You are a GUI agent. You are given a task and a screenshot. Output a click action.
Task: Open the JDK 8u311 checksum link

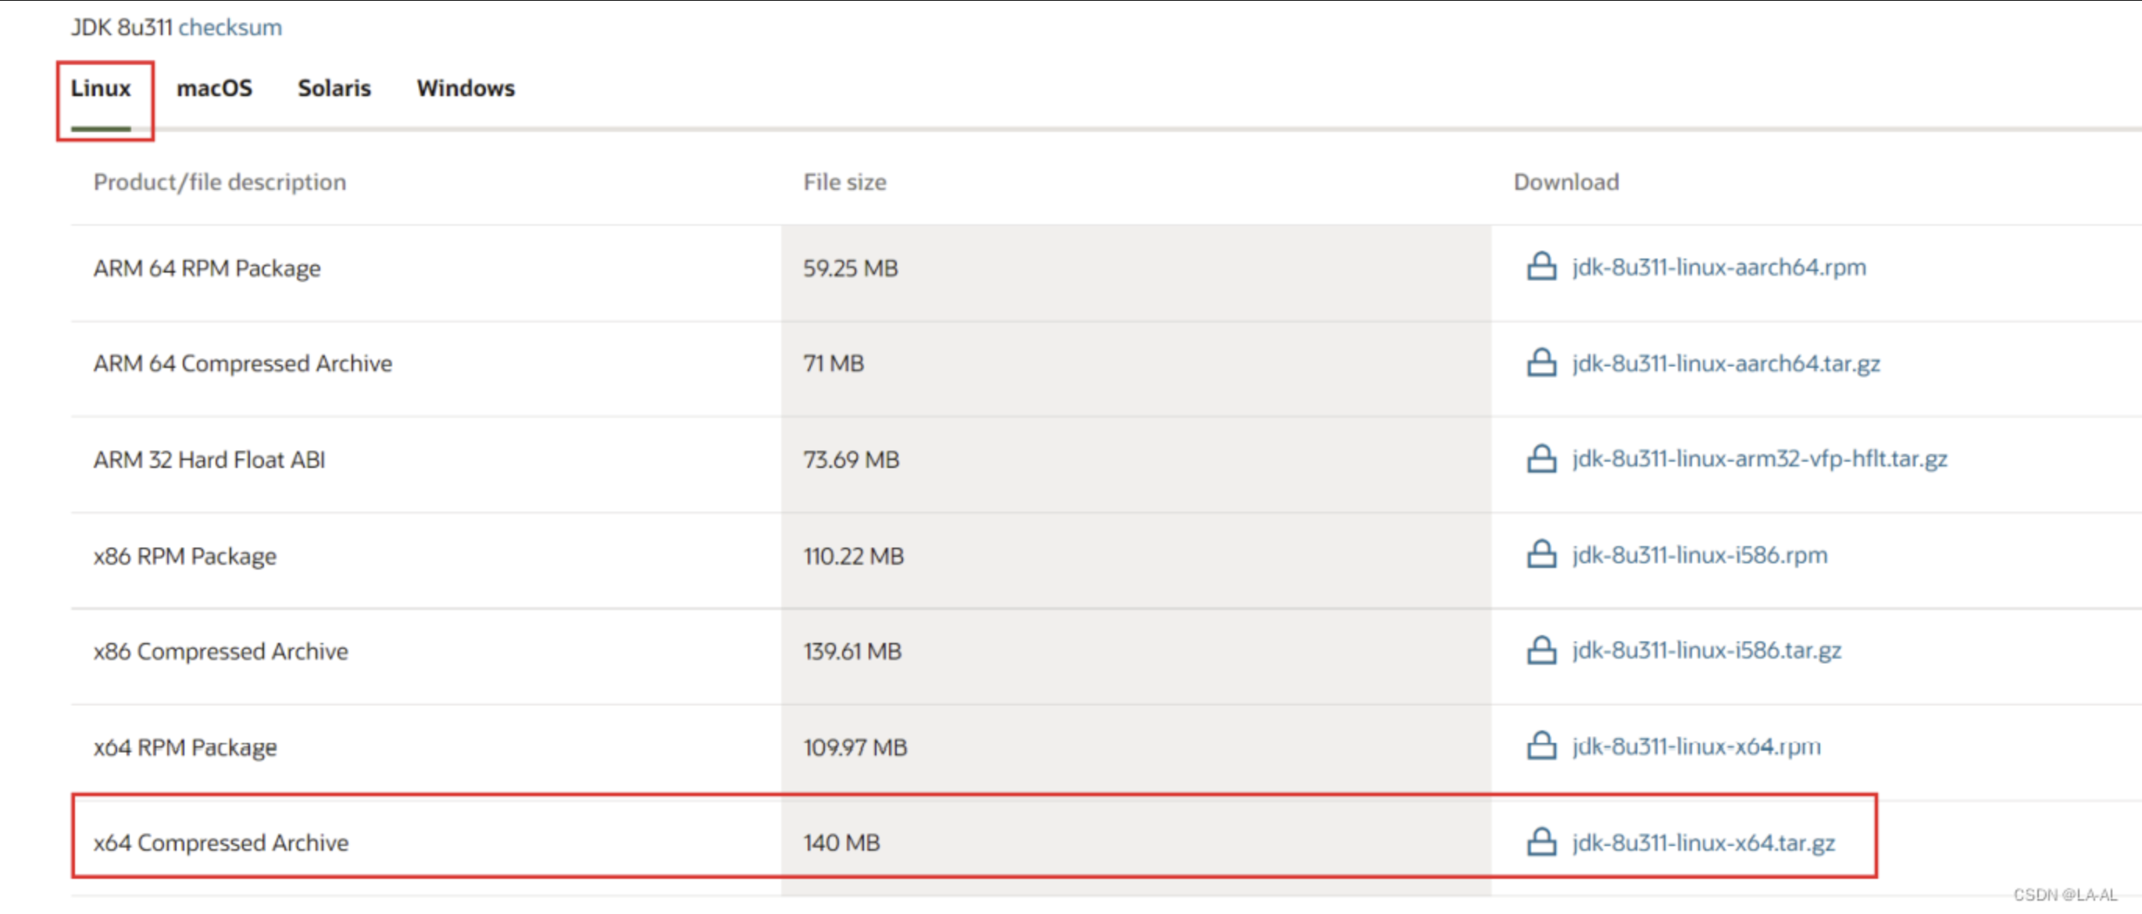click(230, 27)
